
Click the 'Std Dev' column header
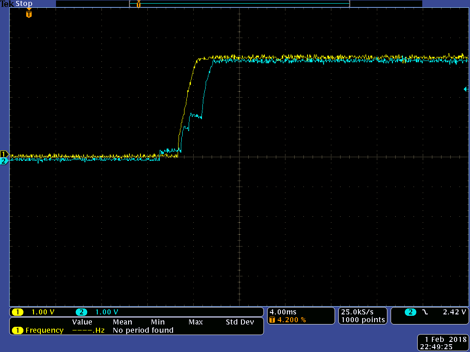click(x=240, y=322)
